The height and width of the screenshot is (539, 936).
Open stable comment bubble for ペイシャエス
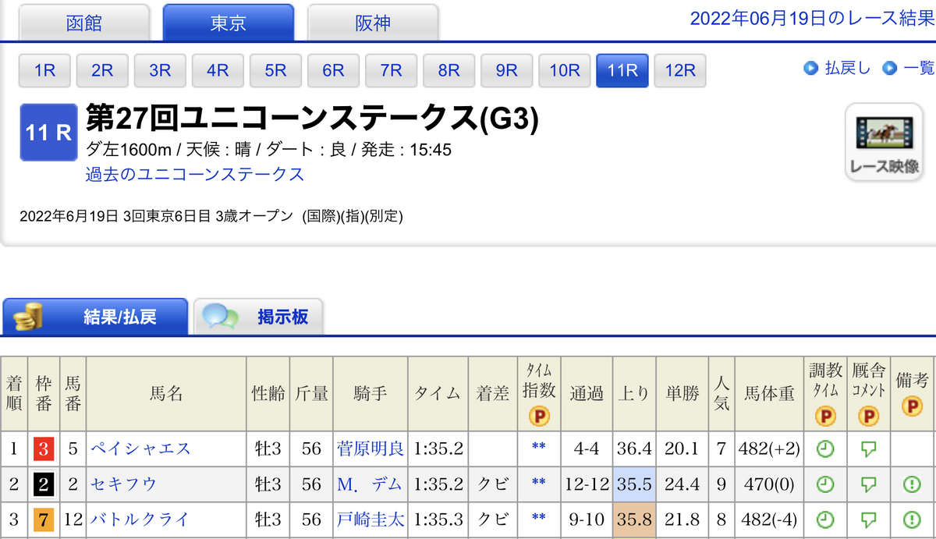868,450
